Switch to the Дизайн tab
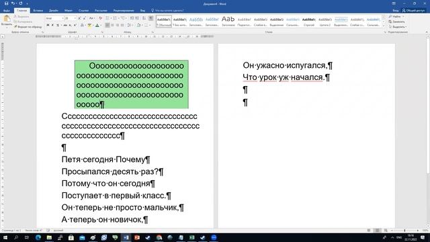 point(54,11)
